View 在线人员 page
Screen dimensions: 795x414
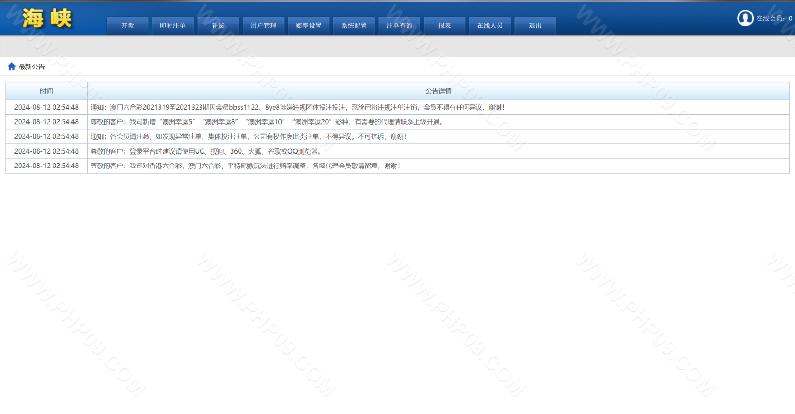490,26
